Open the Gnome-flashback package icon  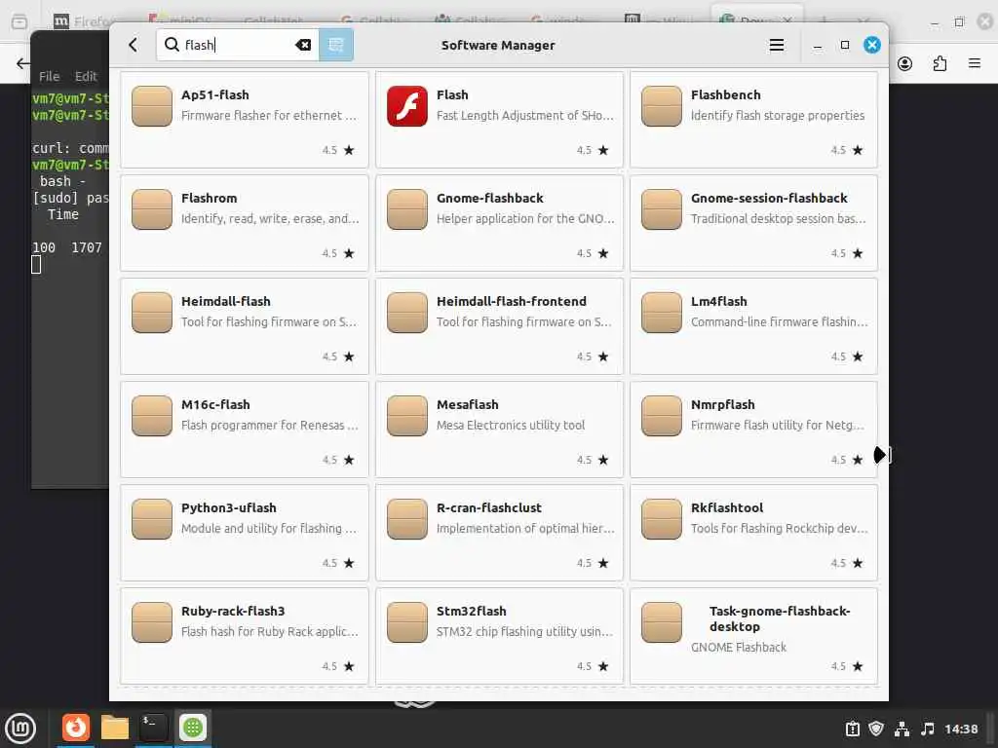[407, 209]
